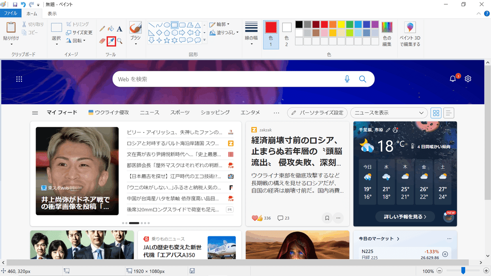Pick the purple color swatch
The image size is (491, 276).
pyautogui.click(x=375, y=24)
